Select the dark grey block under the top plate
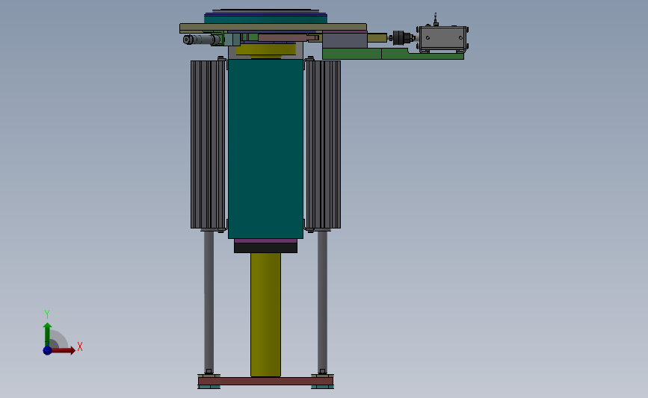Image resolution: width=648 pixels, height=398 pixels. pos(345,41)
